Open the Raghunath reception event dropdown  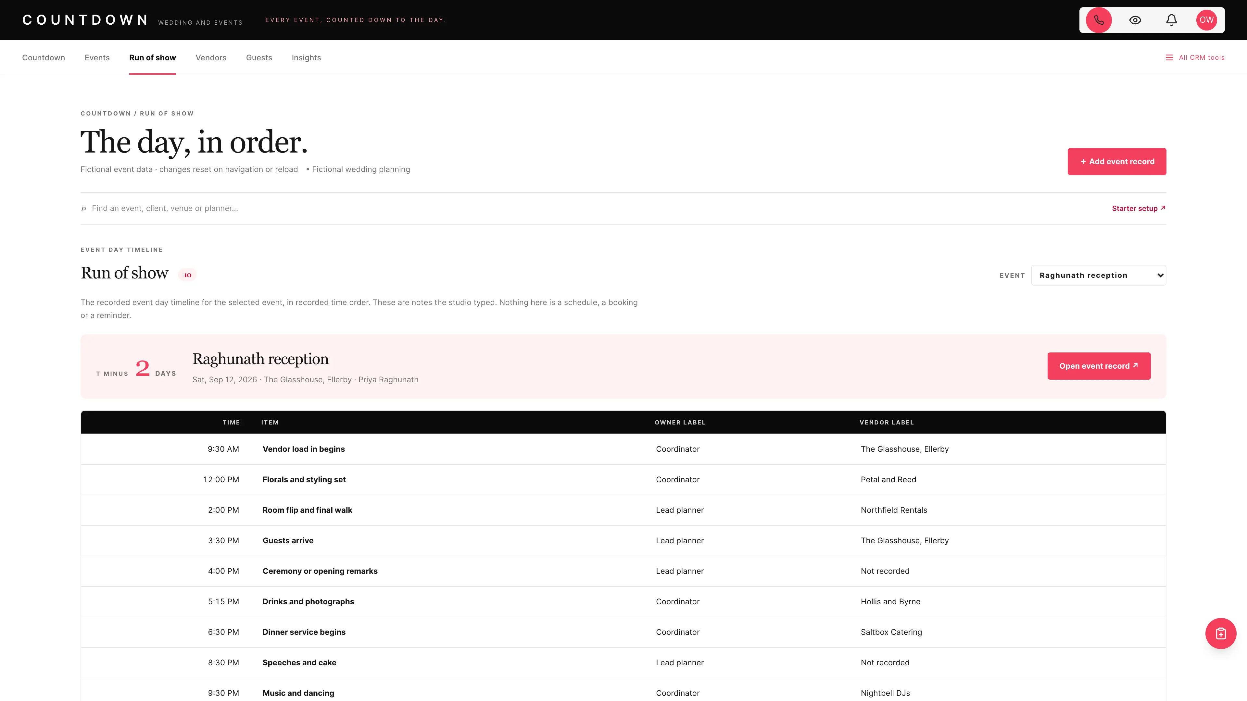(1098, 275)
